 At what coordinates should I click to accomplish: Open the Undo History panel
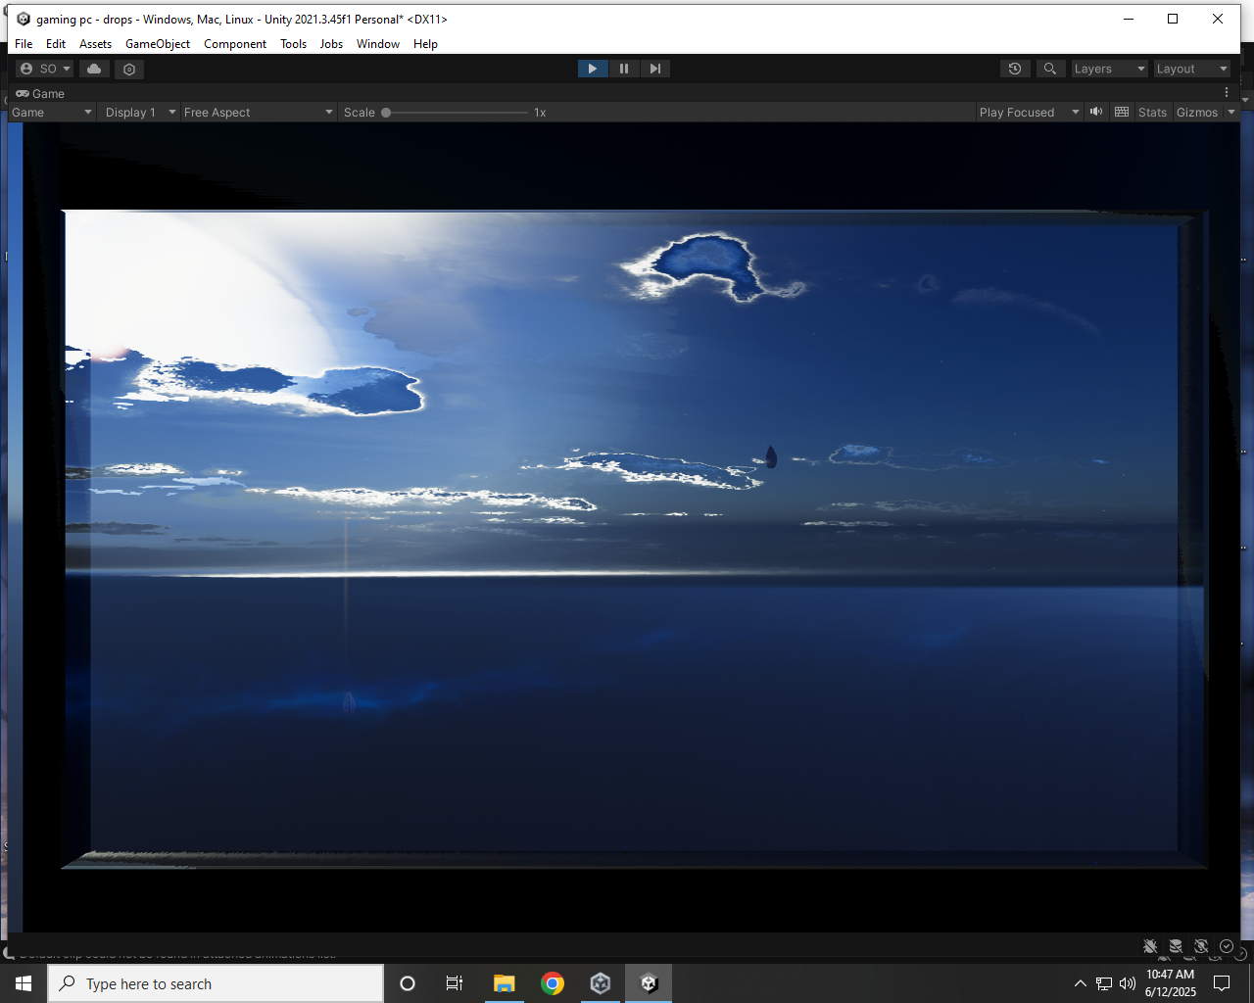click(1015, 69)
